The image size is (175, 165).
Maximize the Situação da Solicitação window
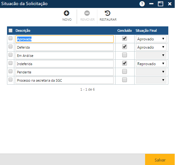[160, 4]
